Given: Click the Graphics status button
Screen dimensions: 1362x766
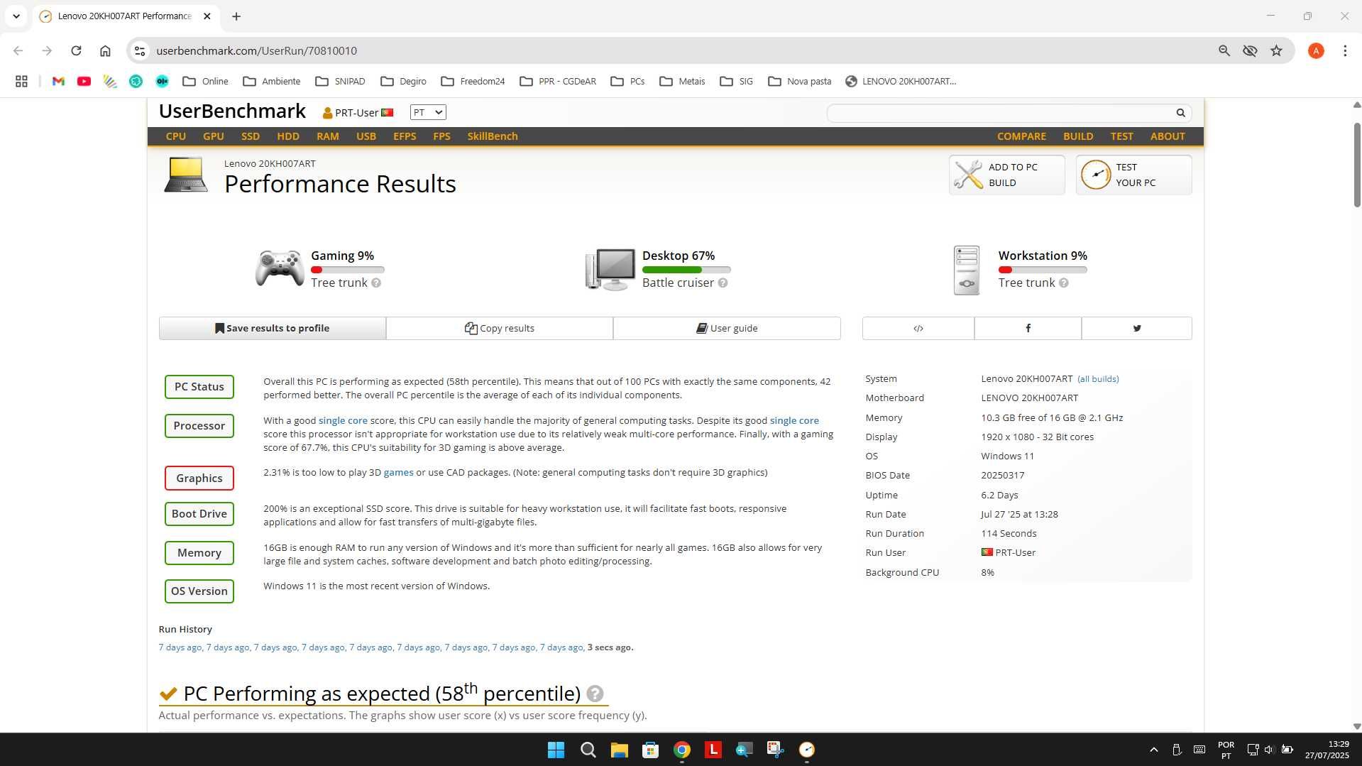Looking at the screenshot, I should pos(199,478).
